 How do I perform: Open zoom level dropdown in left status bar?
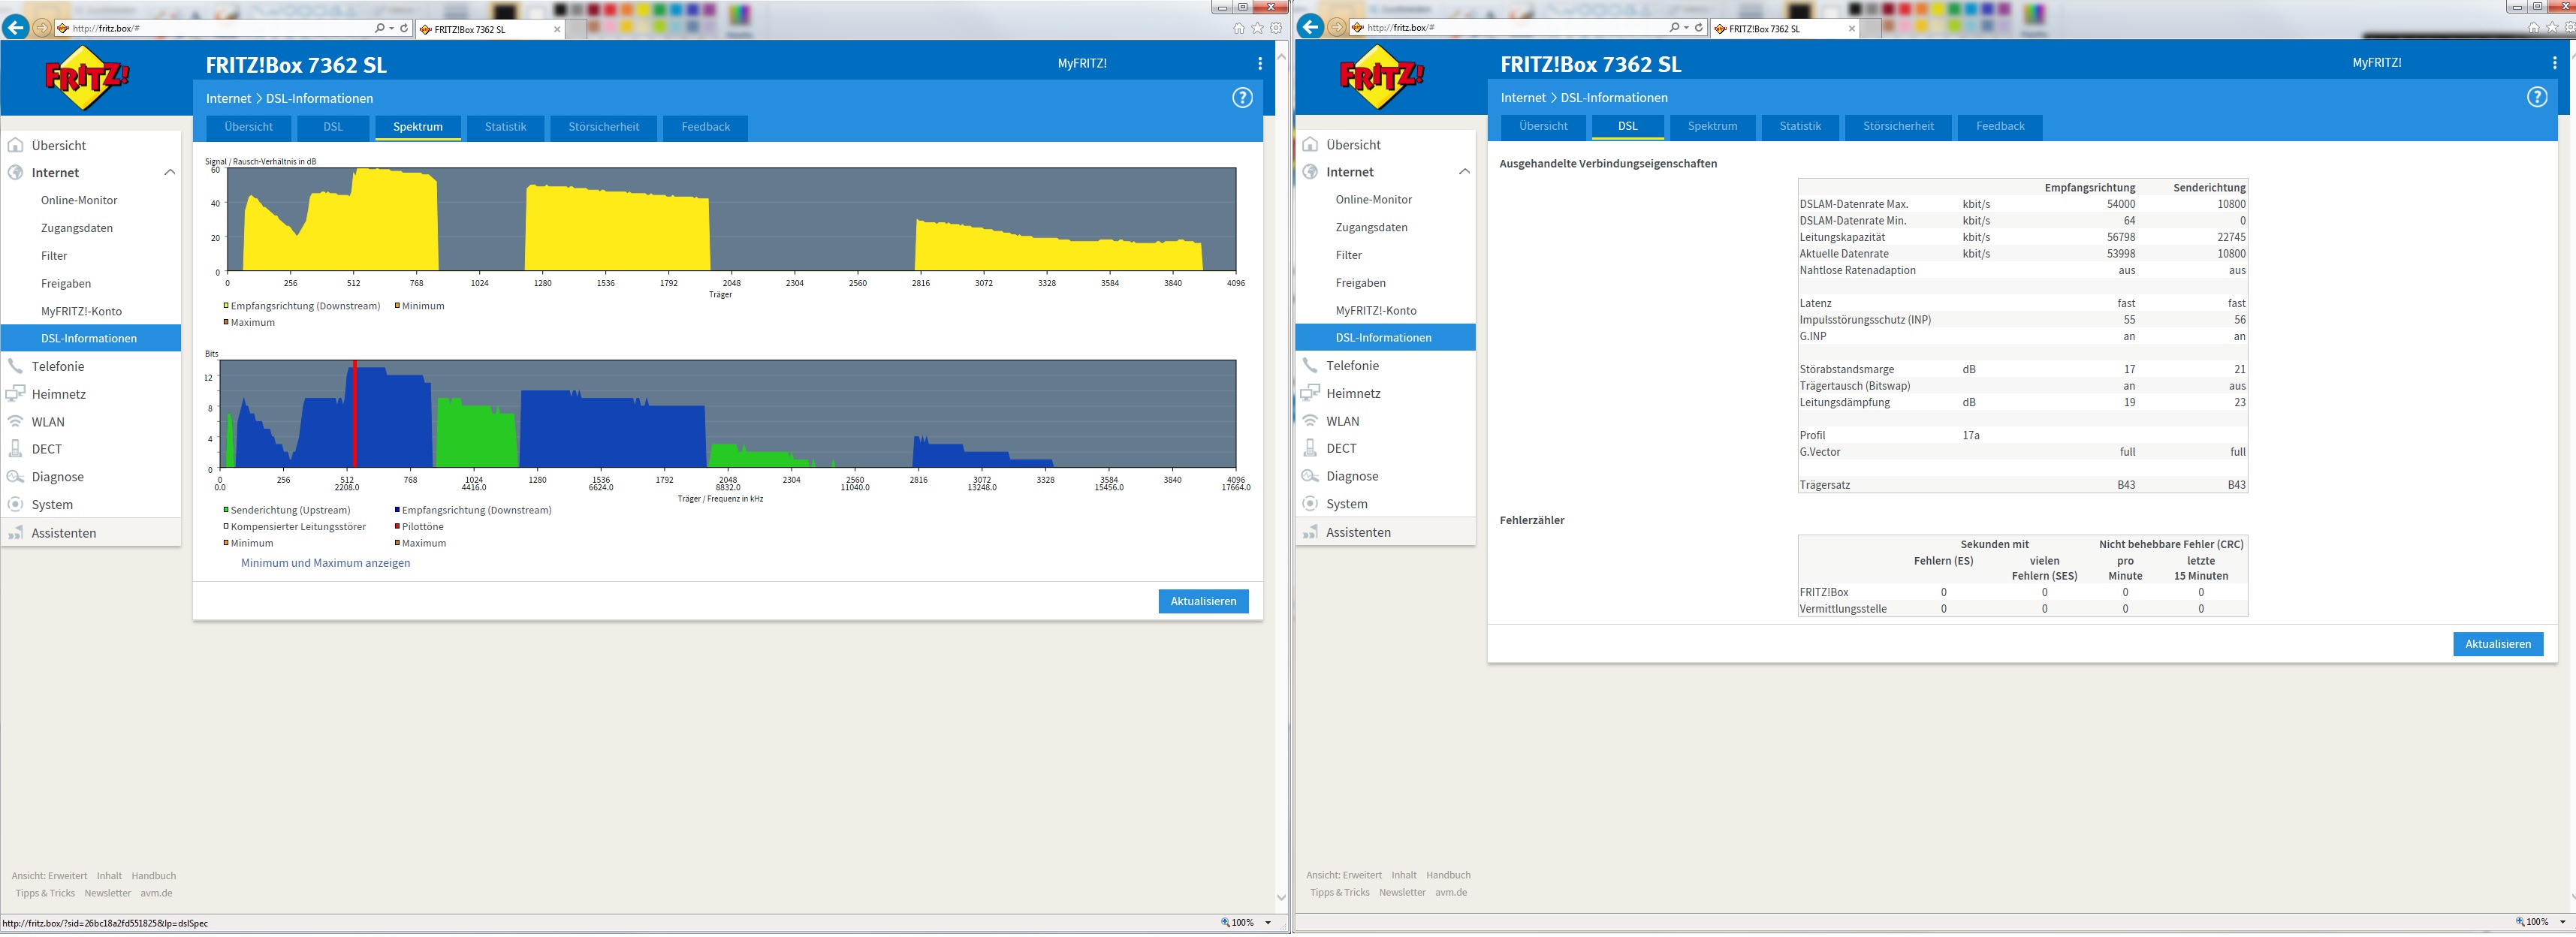pyautogui.click(x=1268, y=923)
